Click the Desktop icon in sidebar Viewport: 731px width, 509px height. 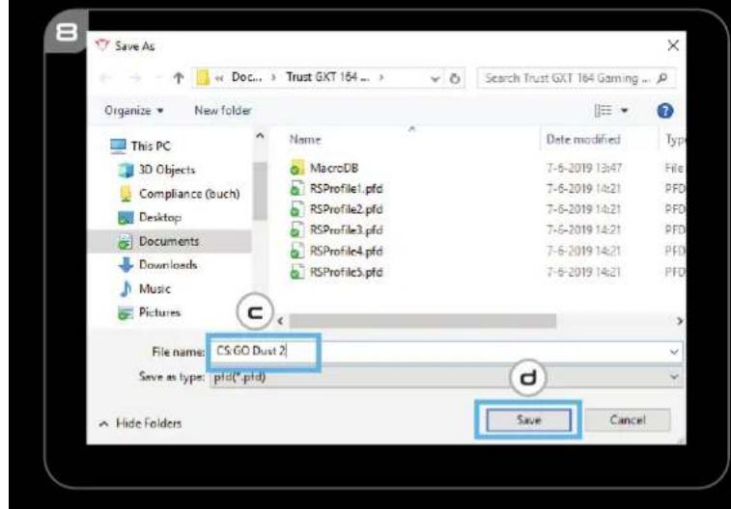(126, 217)
